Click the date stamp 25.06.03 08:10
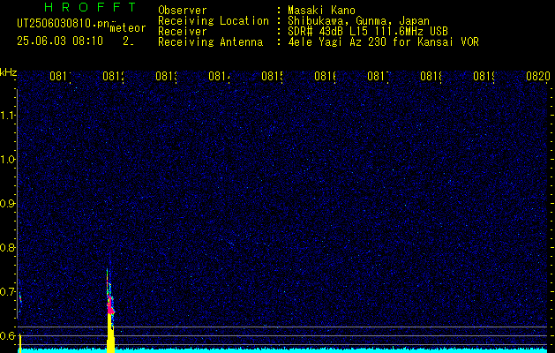The width and height of the screenshot is (555, 353). coord(60,41)
